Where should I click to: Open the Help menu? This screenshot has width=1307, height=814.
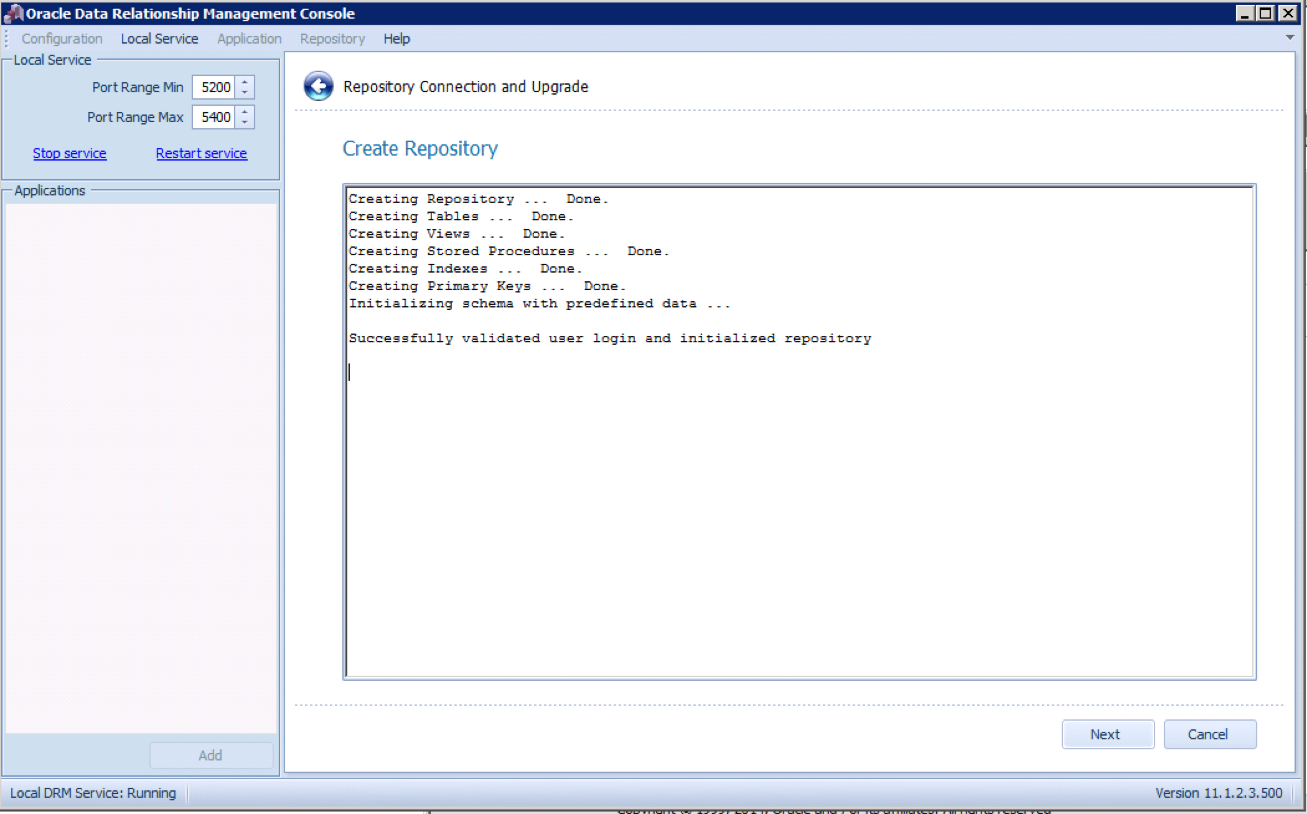tap(396, 39)
